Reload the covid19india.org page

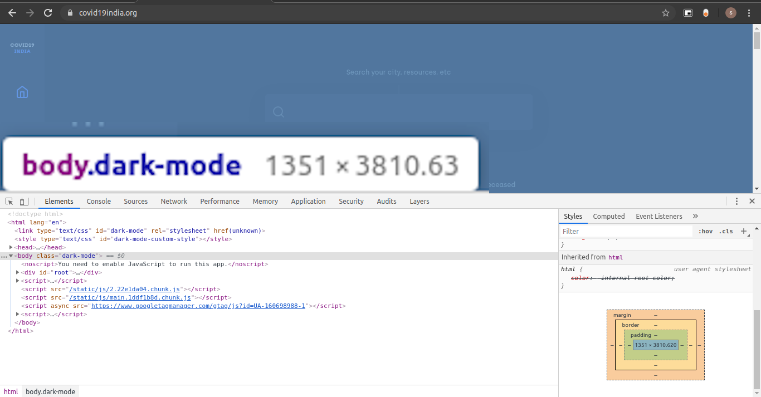coord(48,13)
